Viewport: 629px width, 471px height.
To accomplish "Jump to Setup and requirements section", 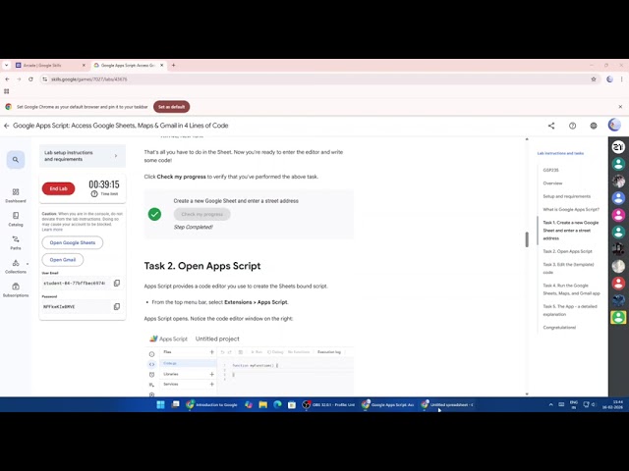I will pos(566,196).
